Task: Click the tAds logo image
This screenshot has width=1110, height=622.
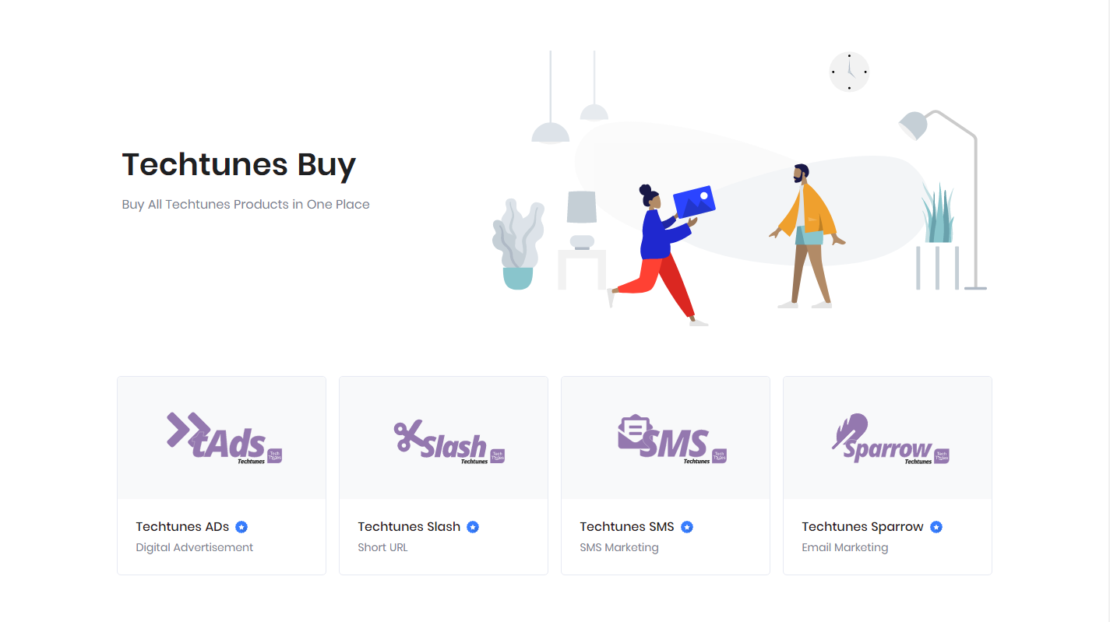Action: click(x=224, y=438)
